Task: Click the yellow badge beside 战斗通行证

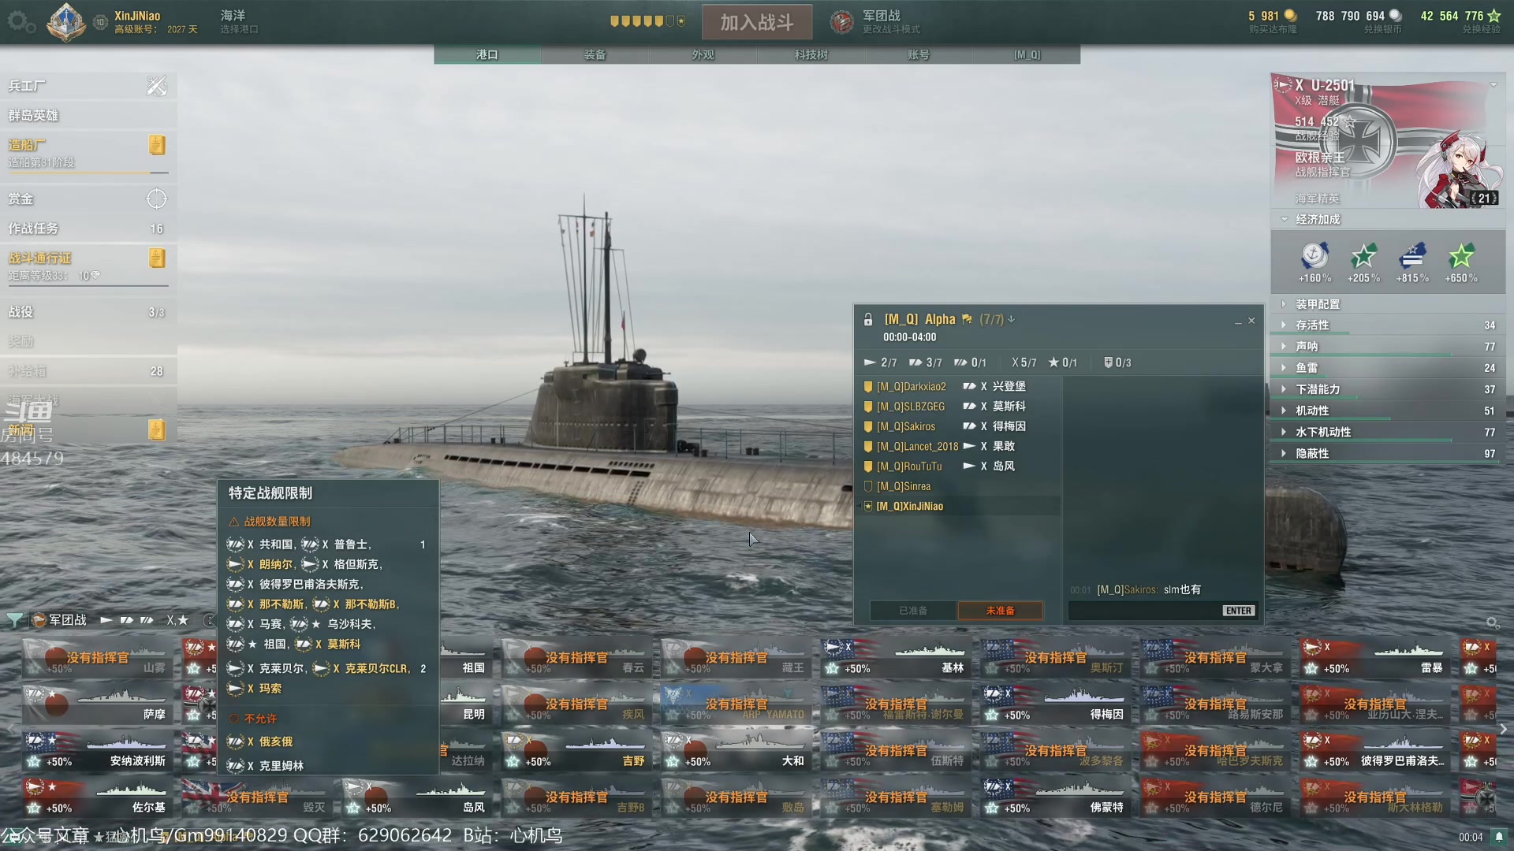Action: coord(157,258)
